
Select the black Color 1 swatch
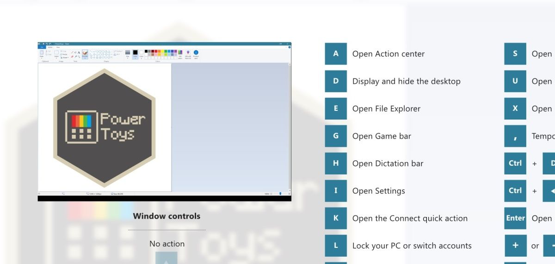[135, 54]
